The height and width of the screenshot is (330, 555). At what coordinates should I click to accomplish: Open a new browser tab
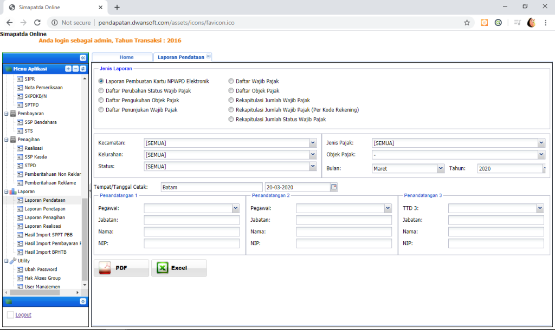pos(117,7)
